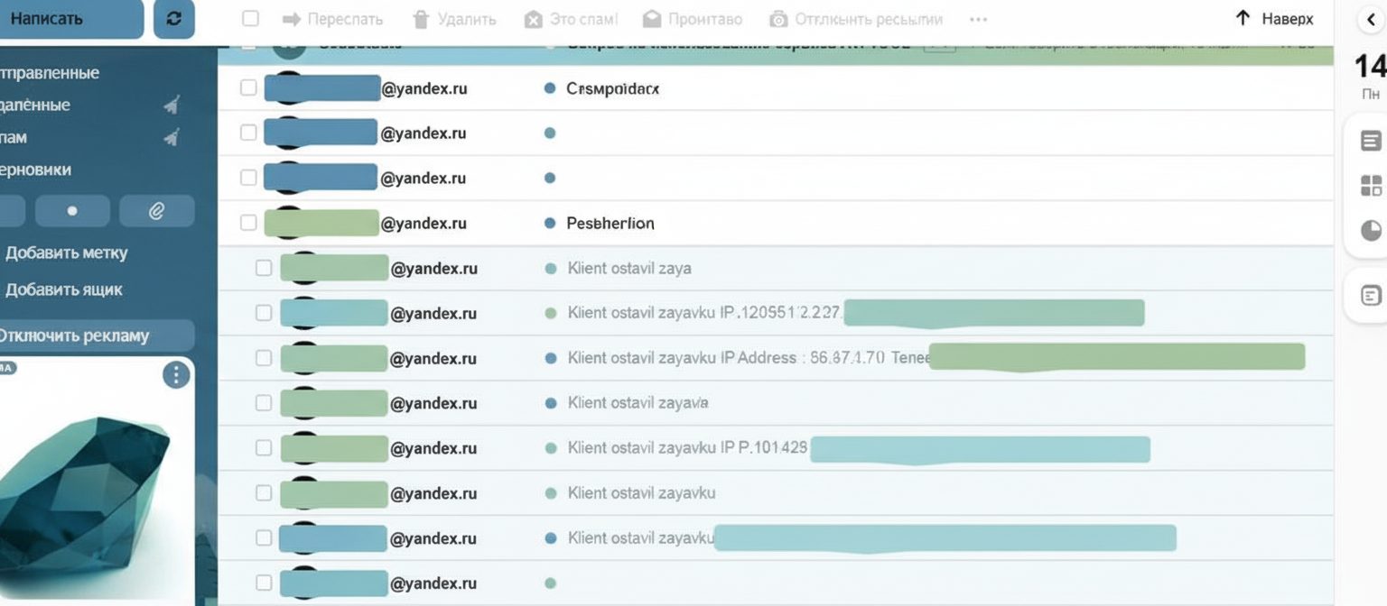Toggle the select-all checkbox in the toolbar
Image resolution: width=1387 pixels, height=606 pixels.
251,19
